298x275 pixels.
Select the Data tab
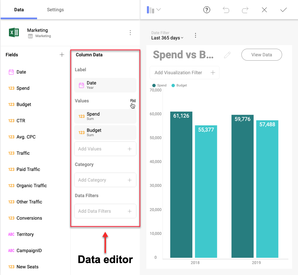[19, 10]
